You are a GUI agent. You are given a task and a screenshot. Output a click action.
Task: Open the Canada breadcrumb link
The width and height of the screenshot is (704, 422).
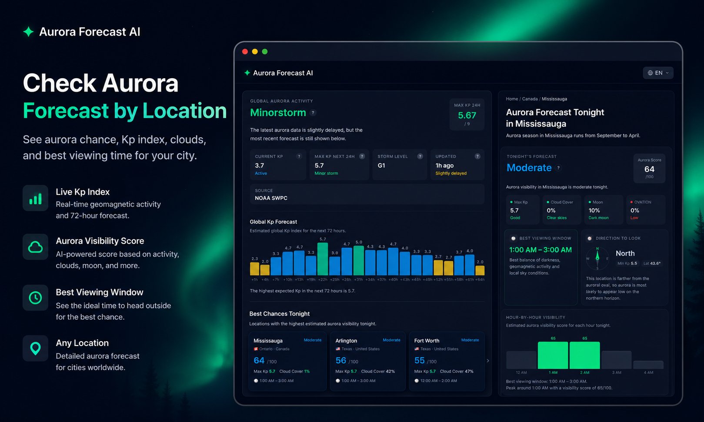tap(530, 99)
